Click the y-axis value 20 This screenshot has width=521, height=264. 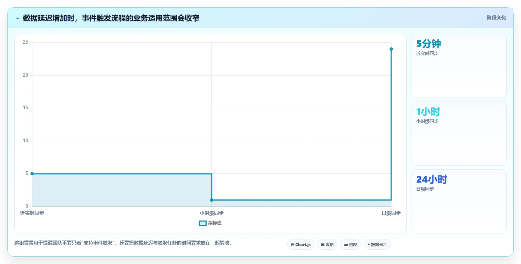click(25, 75)
